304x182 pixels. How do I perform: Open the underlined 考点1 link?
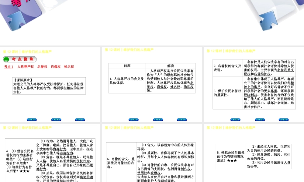9,67
